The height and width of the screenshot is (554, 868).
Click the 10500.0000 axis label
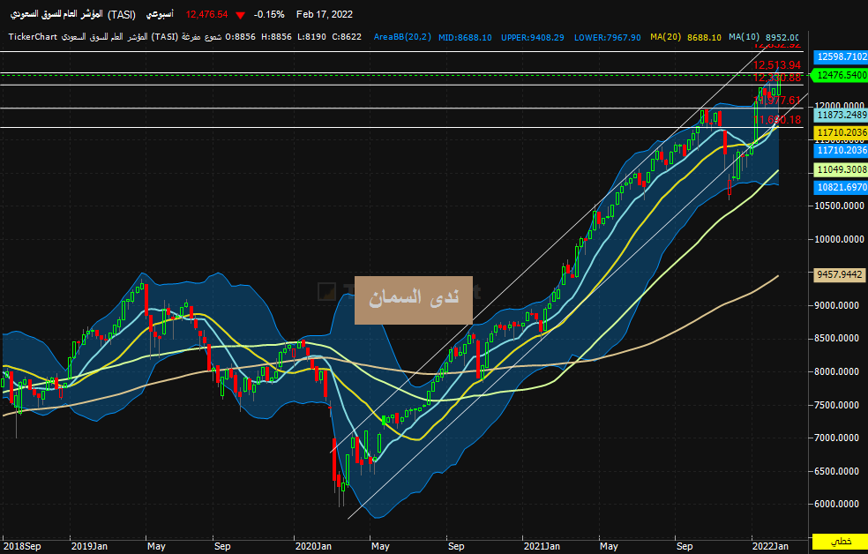pos(837,206)
